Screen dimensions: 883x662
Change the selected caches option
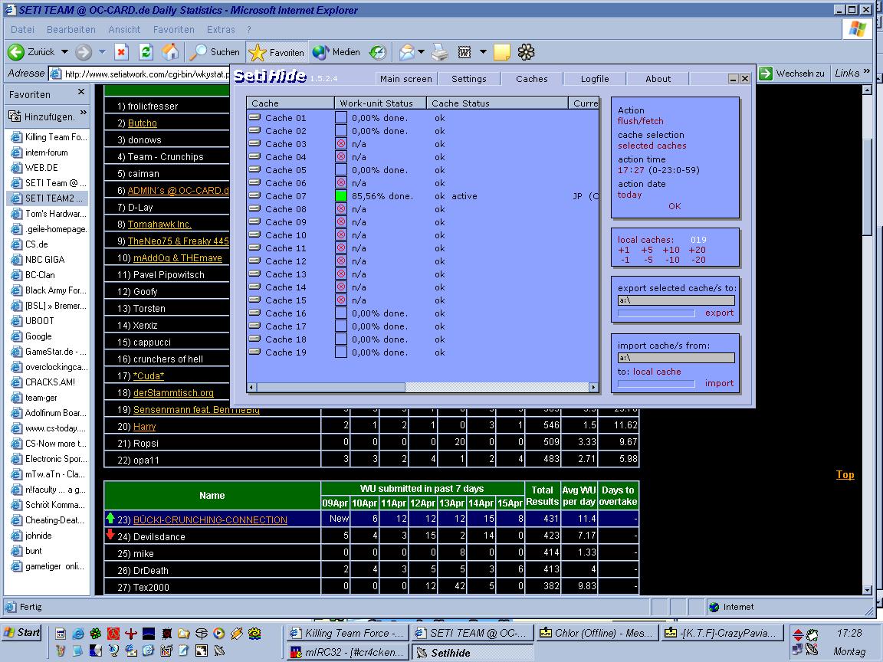pyautogui.click(x=652, y=146)
